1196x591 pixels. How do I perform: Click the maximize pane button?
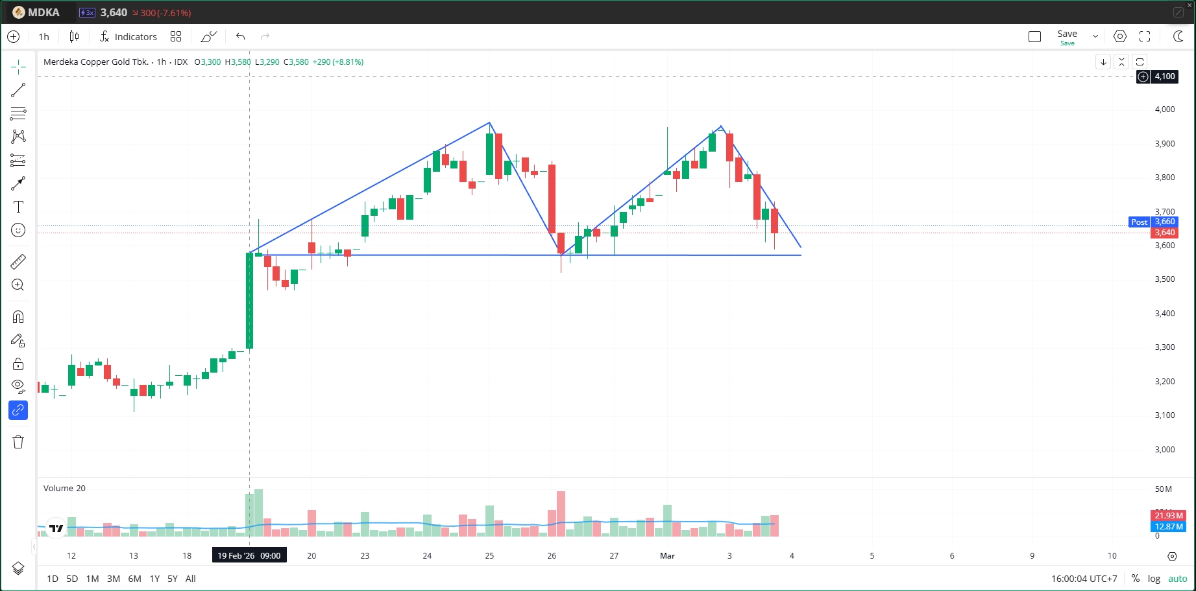coord(1140,62)
